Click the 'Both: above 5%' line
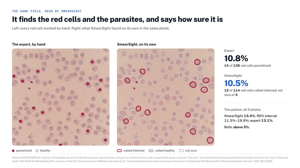 [x=237, y=127]
